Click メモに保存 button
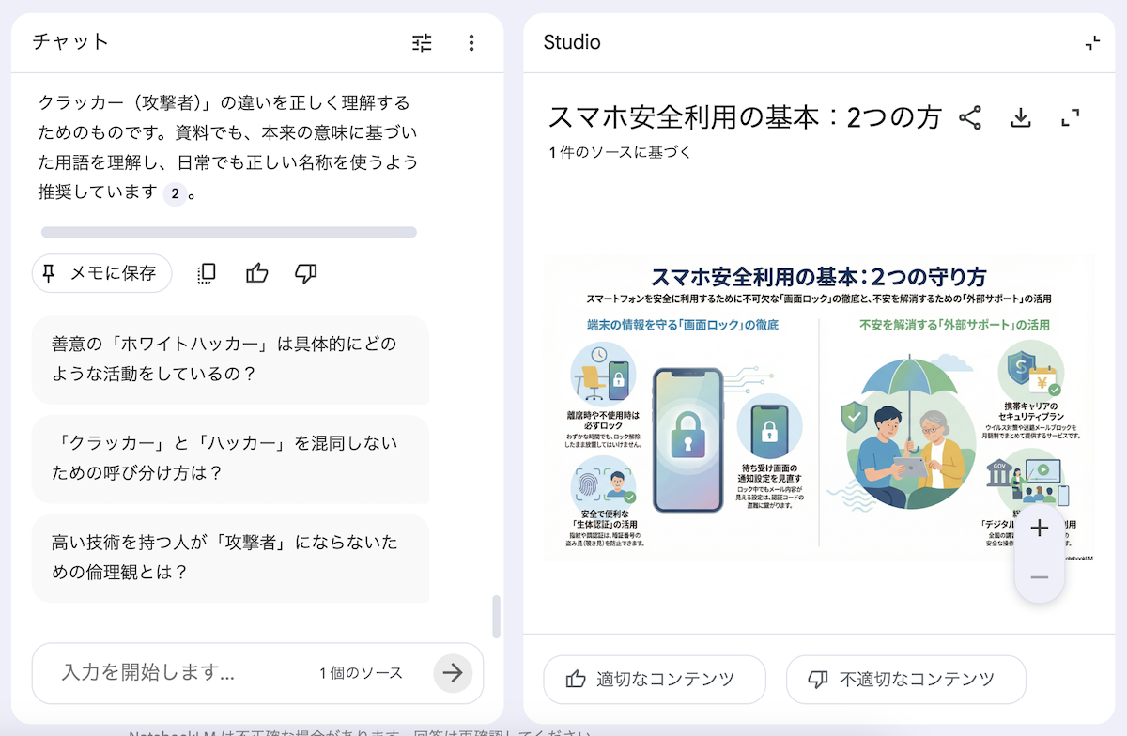 (102, 273)
